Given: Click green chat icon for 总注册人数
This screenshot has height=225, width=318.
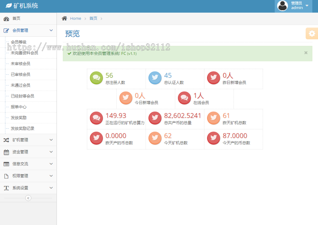Looking at the screenshot, I should point(96,78).
